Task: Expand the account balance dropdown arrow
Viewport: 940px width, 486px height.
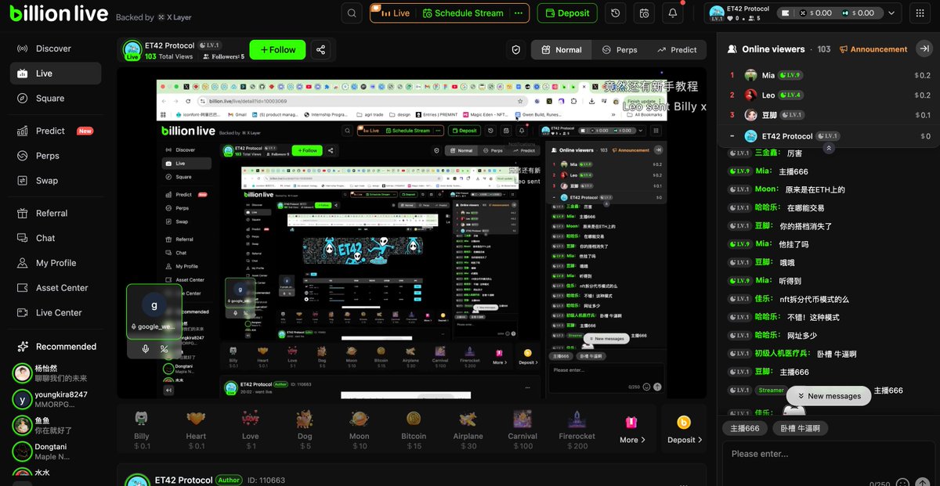Action: click(892, 13)
